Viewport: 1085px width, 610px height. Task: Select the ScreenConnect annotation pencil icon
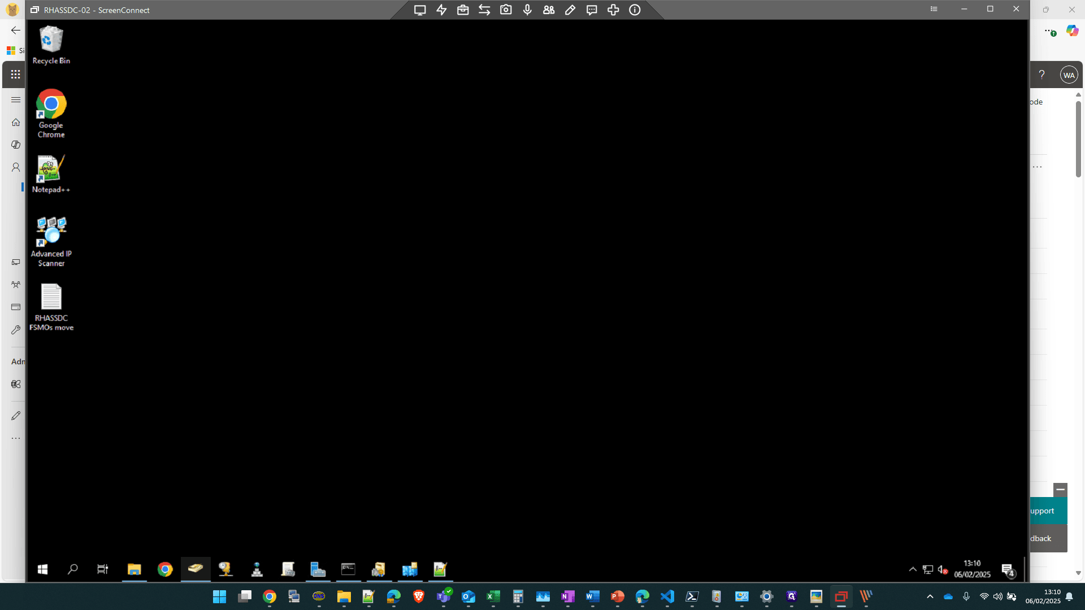570,10
